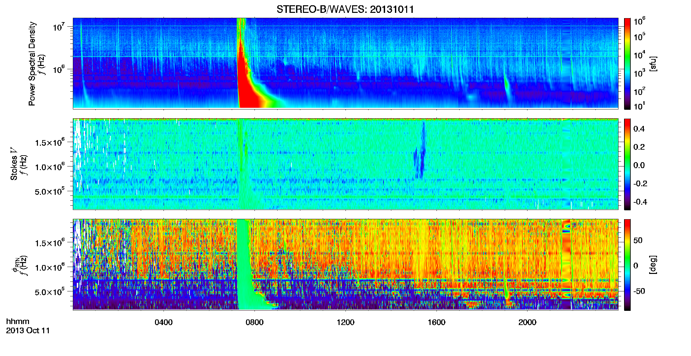Click the Power Spectral Density axis label

[x=32, y=64]
